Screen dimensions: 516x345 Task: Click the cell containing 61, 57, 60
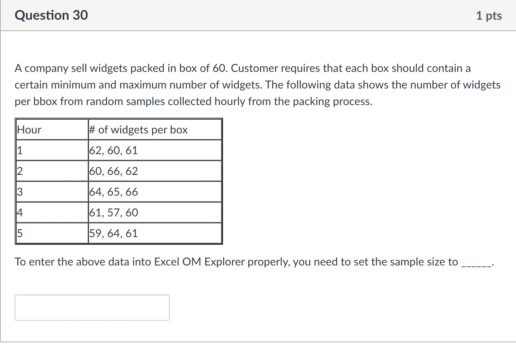pos(114,212)
